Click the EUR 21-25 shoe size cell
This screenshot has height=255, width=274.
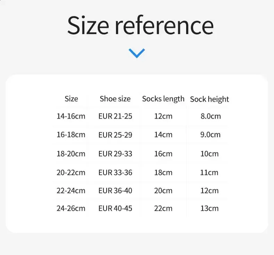pyautogui.click(x=115, y=116)
